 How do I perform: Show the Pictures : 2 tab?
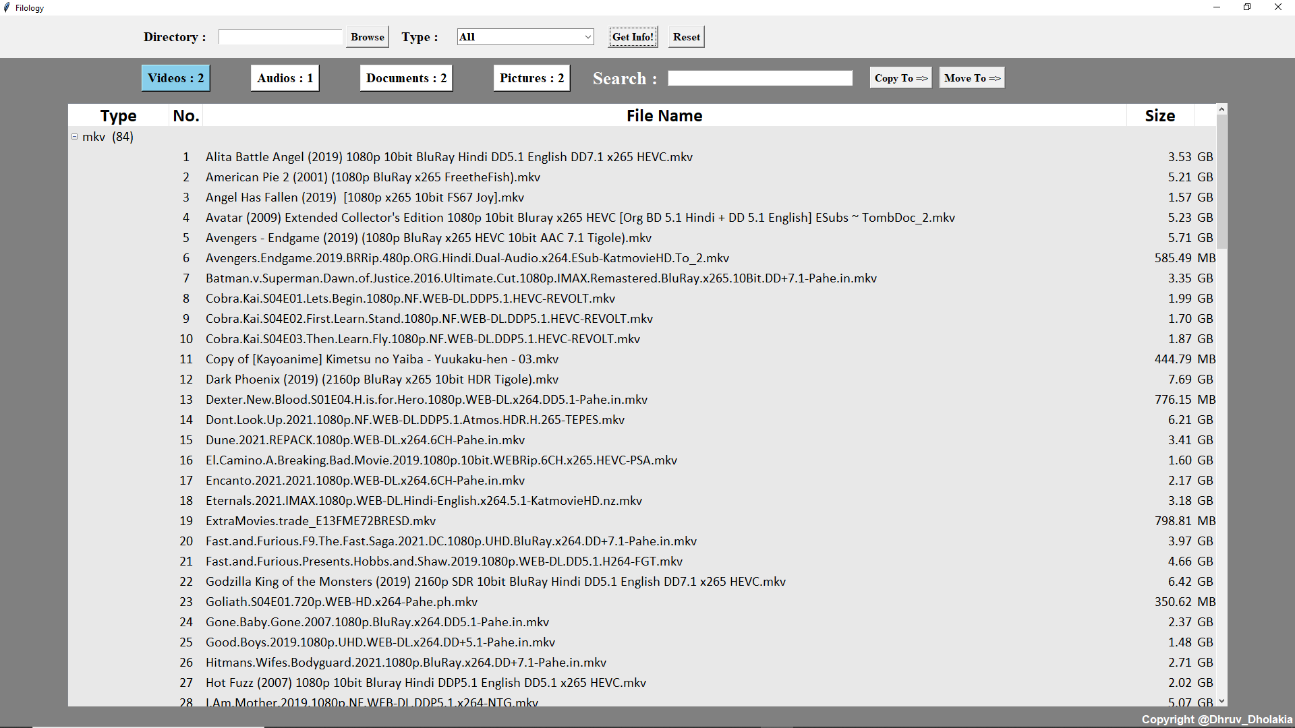click(531, 78)
